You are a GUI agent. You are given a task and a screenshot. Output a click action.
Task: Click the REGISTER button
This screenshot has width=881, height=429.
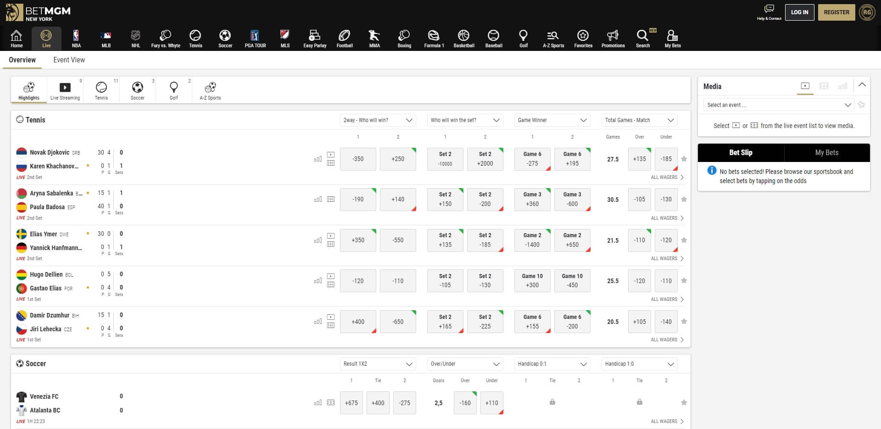point(836,12)
